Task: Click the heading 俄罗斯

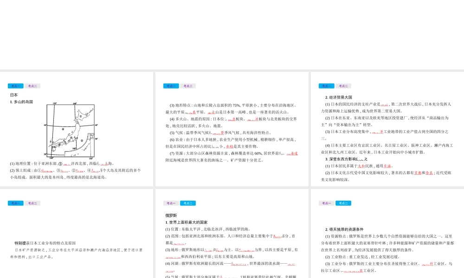Action: tap(171, 215)
